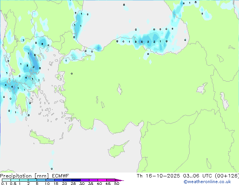
Task: Click the date 'Th 16-10-2025' text
Action: pos(158,176)
